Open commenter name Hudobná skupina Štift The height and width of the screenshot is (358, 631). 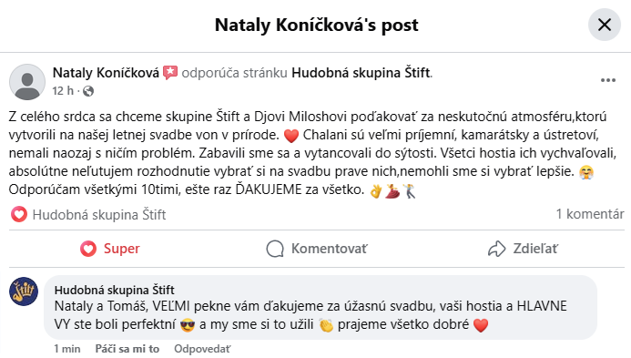pos(115,290)
